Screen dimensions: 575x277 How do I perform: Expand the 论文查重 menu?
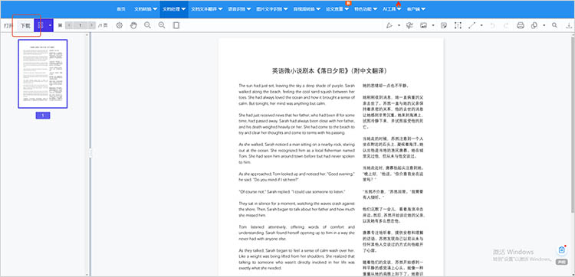tap(337, 9)
